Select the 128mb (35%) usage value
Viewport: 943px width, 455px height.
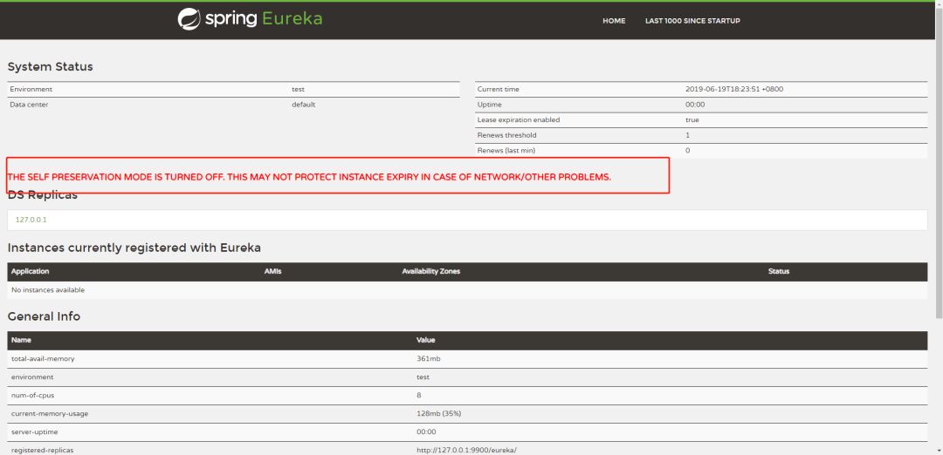(438, 413)
